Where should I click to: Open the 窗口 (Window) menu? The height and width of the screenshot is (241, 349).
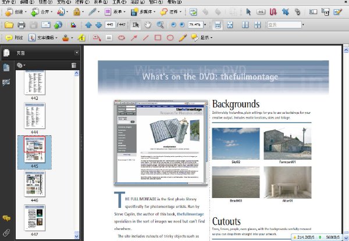156,2
